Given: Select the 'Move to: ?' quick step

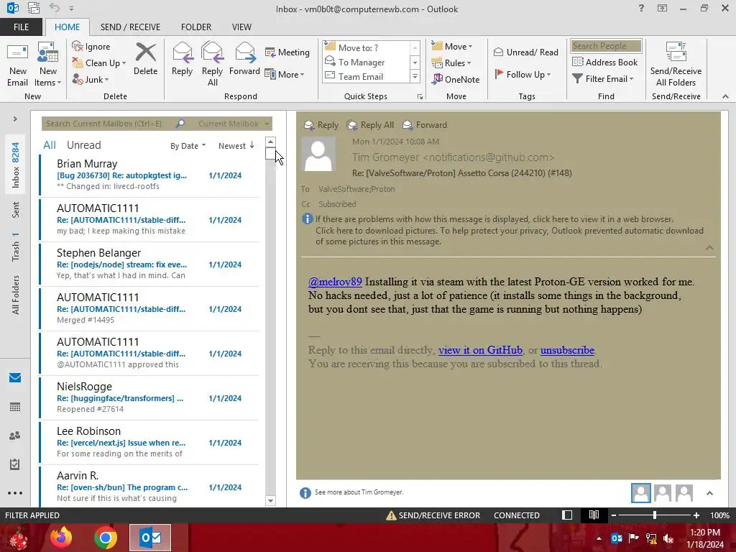Looking at the screenshot, I should point(366,48).
